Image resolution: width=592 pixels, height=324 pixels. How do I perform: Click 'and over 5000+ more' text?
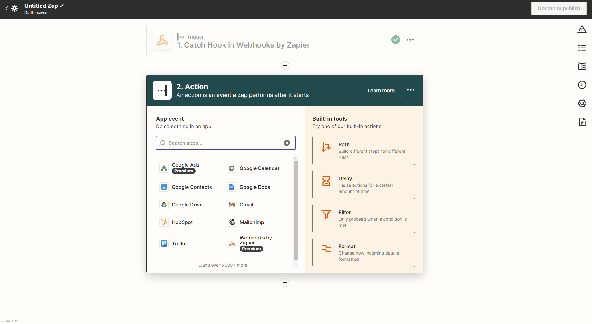(x=223, y=265)
